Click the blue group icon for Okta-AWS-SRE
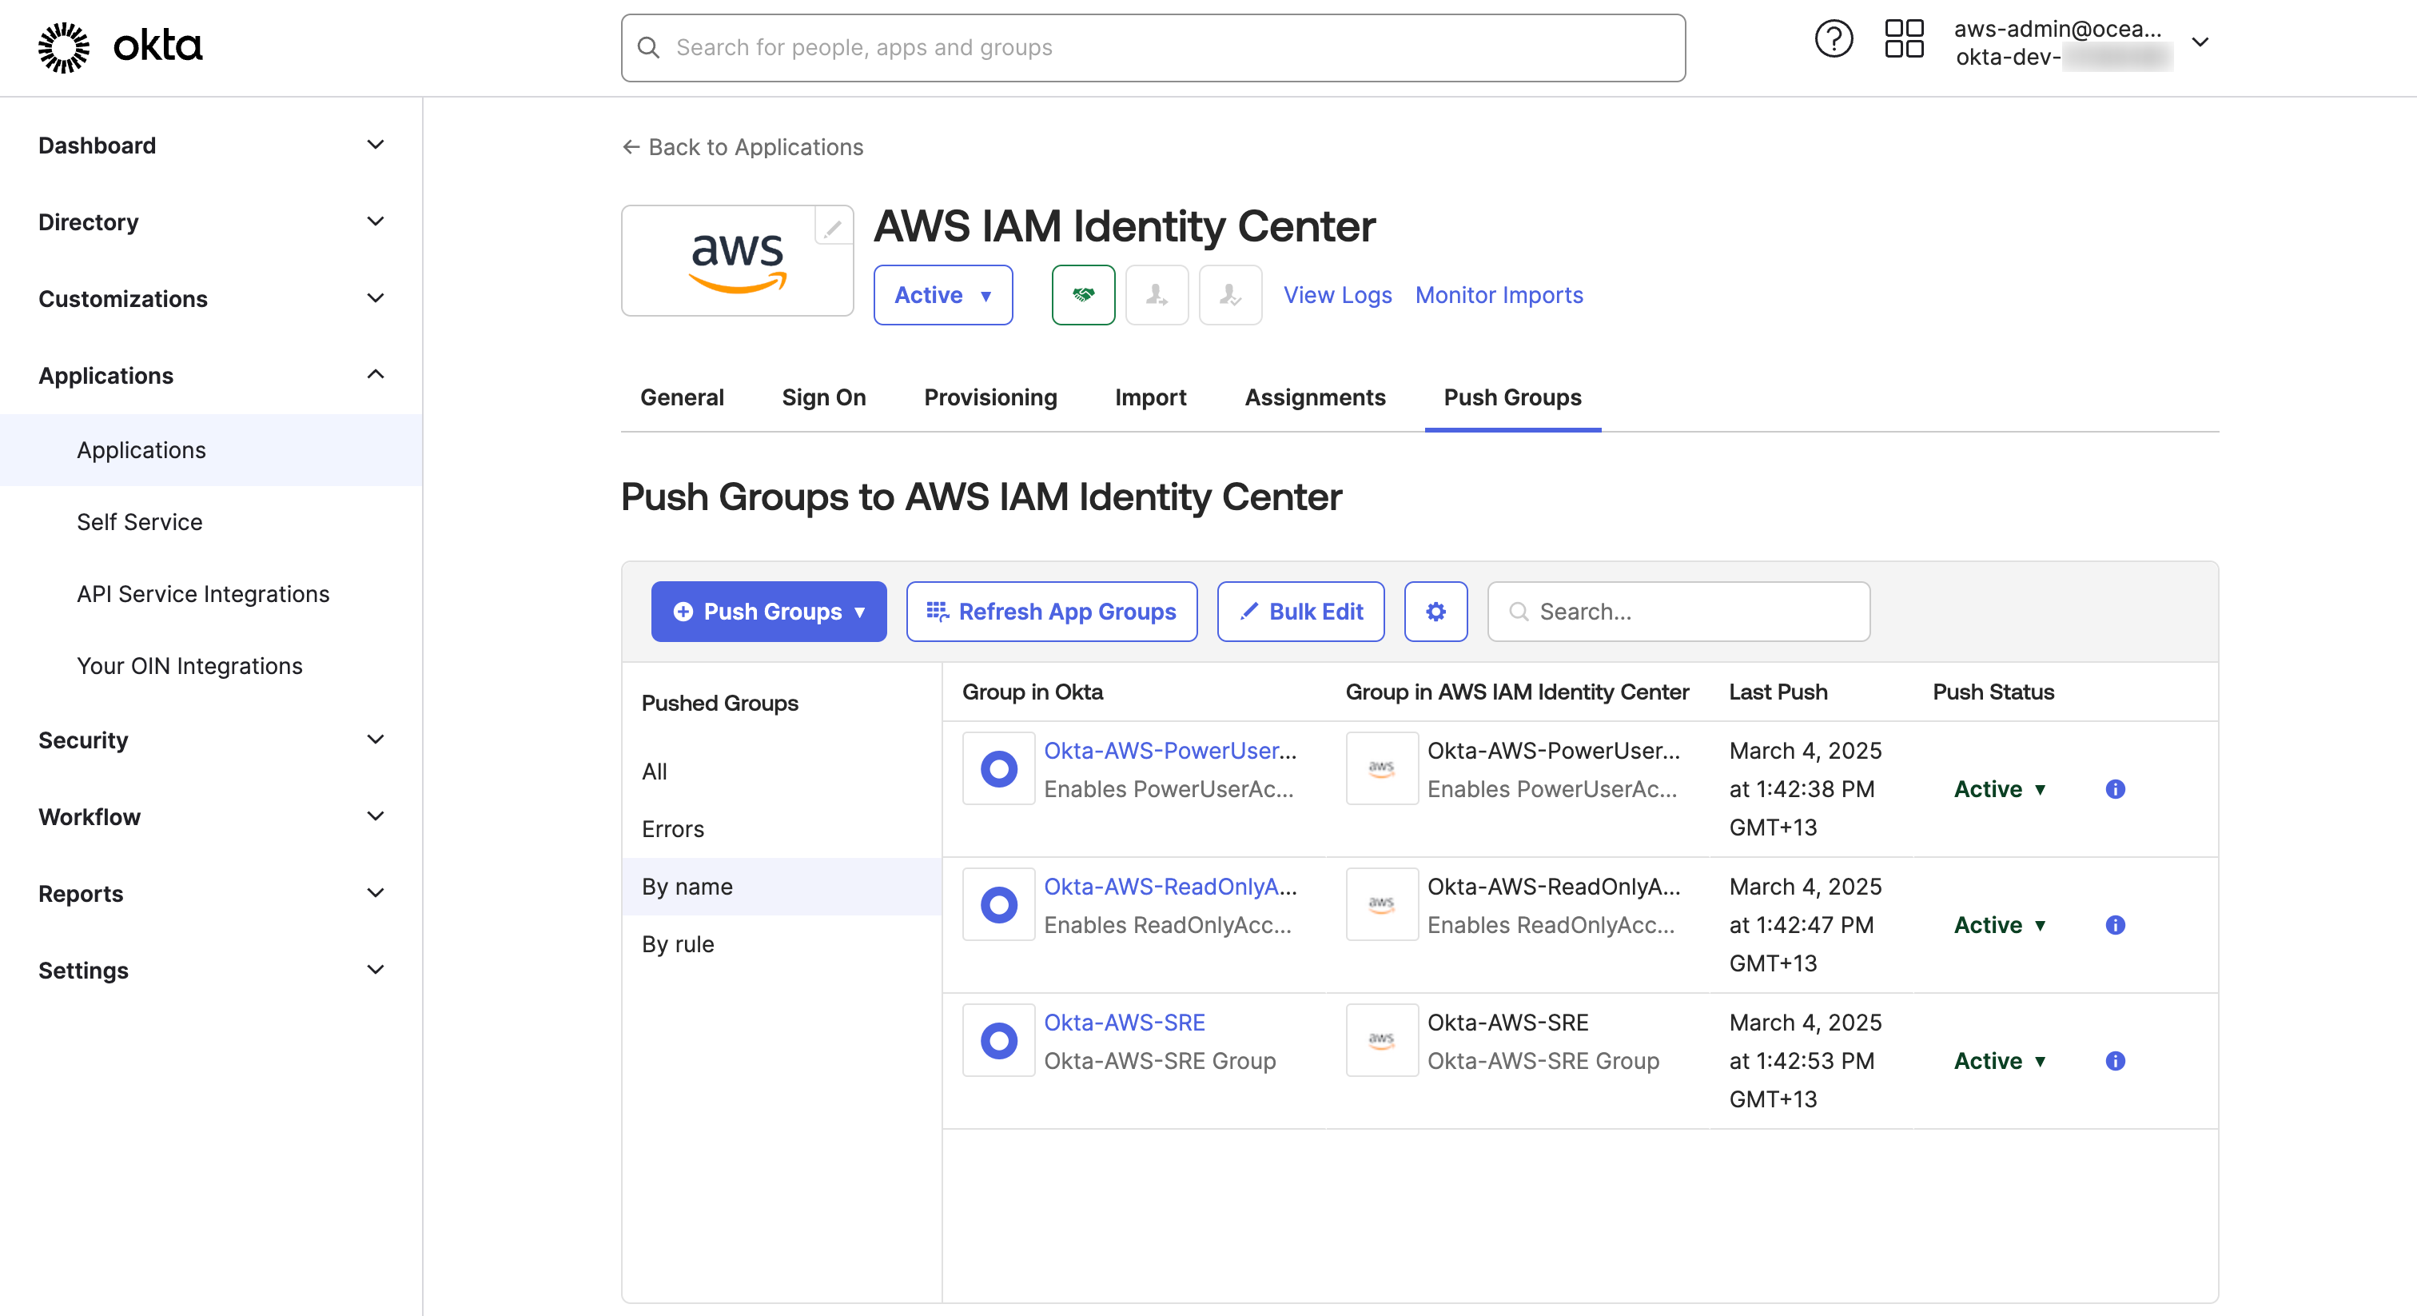The width and height of the screenshot is (2417, 1316). tap(998, 1040)
